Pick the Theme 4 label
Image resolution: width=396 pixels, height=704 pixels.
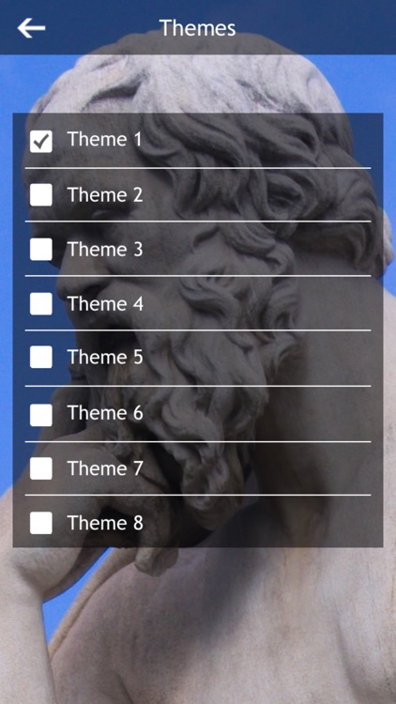pos(105,303)
